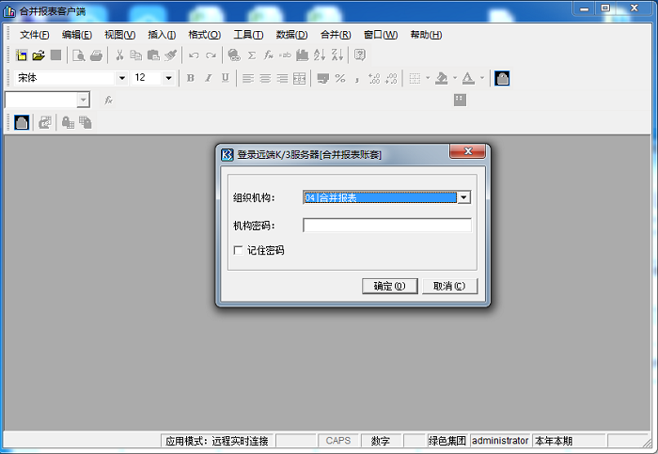Click the 机构密码 input field
The height and width of the screenshot is (454, 658).
click(386, 226)
